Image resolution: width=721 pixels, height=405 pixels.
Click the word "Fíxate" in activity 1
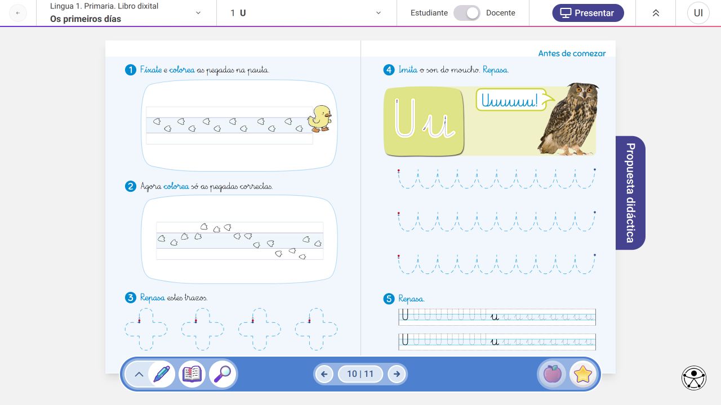[x=150, y=70]
